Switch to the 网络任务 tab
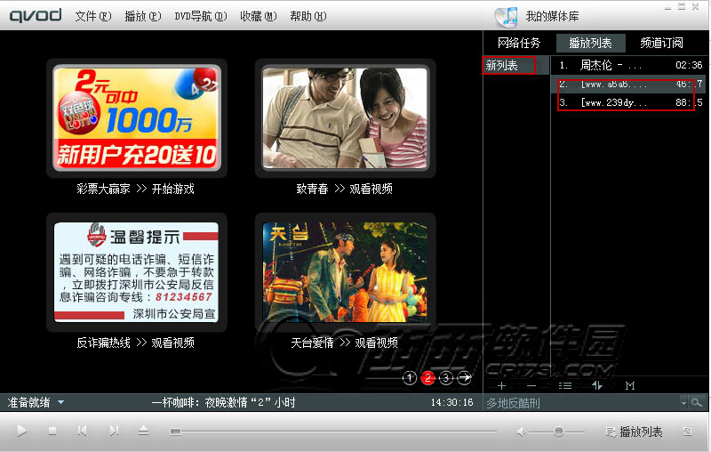The width and height of the screenshot is (711, 452). (x=519, y=43)
